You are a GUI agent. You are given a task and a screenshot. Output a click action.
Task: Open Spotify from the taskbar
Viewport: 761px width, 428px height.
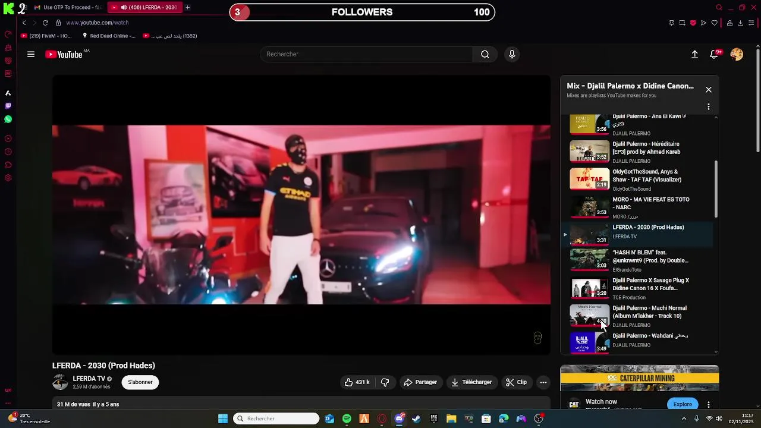[x=347, y=418]
